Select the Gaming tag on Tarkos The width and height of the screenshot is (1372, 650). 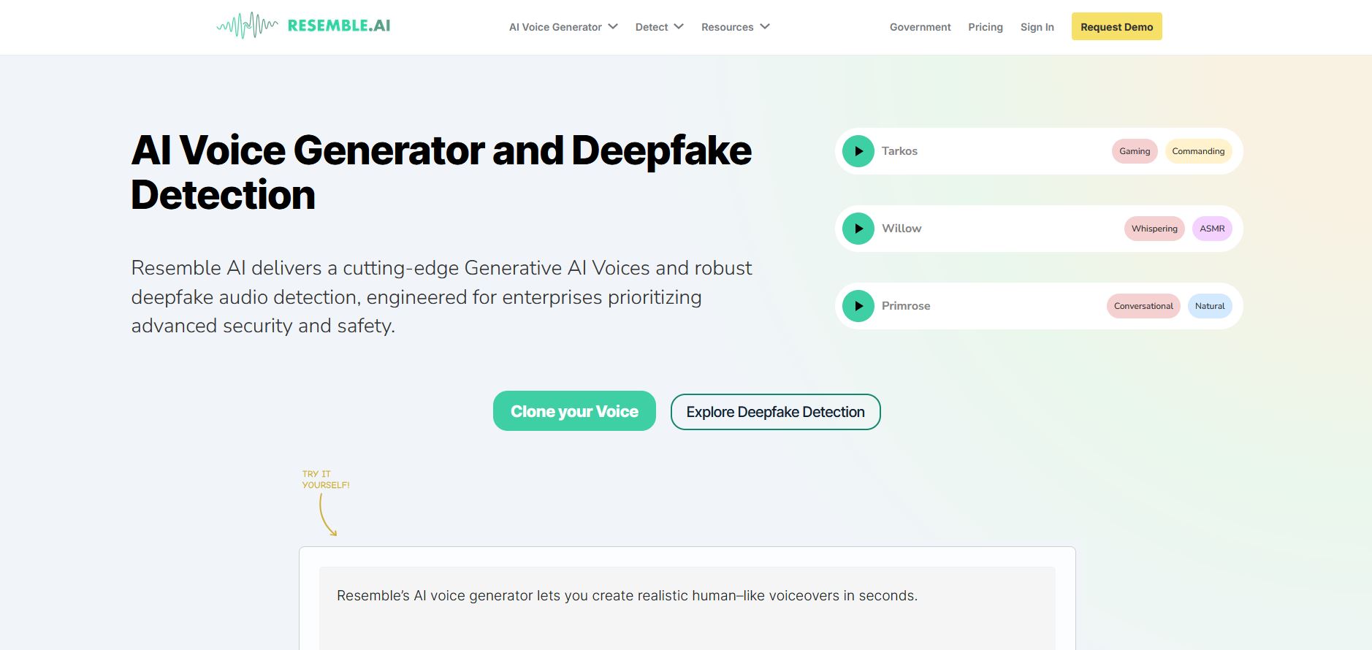[x=1135, y=151]
